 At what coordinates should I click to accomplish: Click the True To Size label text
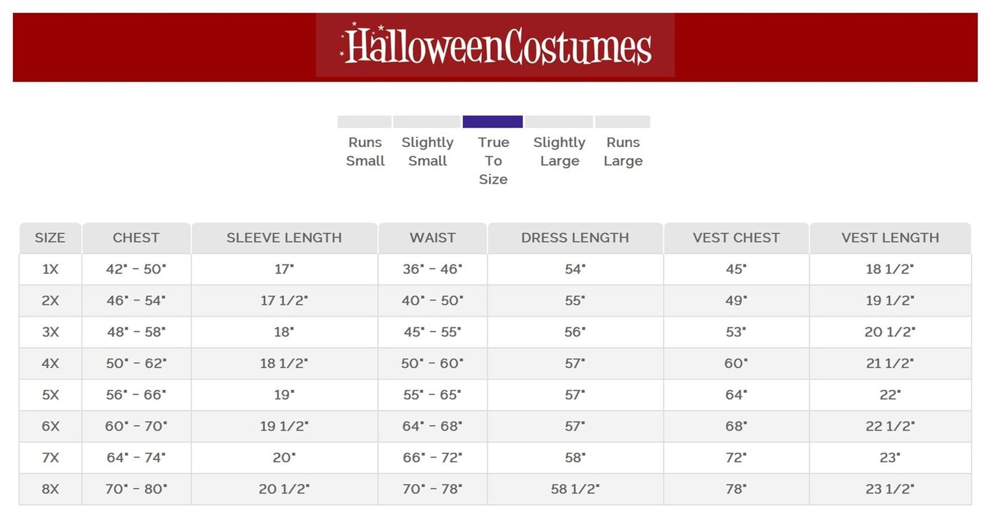[x=493, y=161]
